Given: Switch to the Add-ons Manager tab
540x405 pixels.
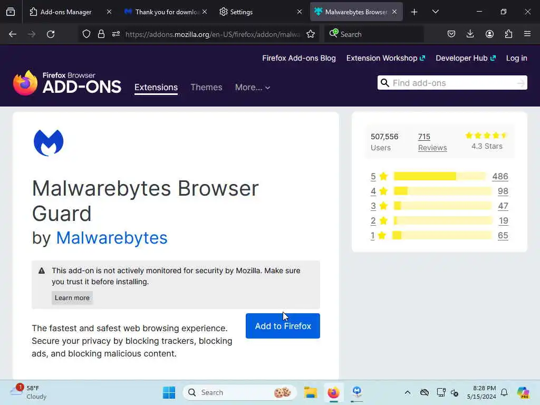Looking at the screenshot, I should [x=65, y=12].
